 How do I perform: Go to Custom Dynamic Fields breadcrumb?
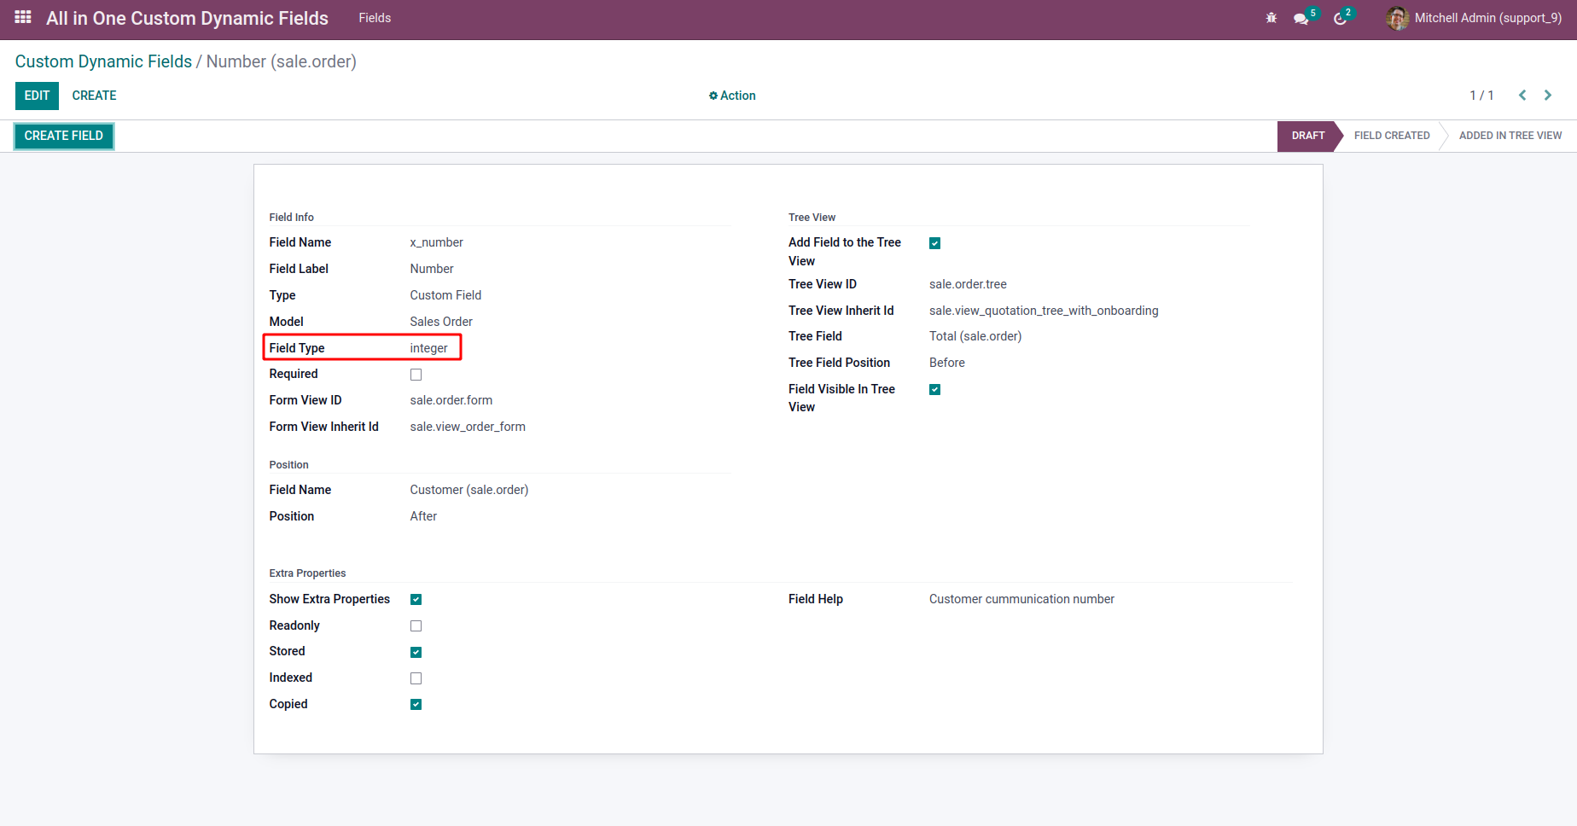tap(103, 61)
